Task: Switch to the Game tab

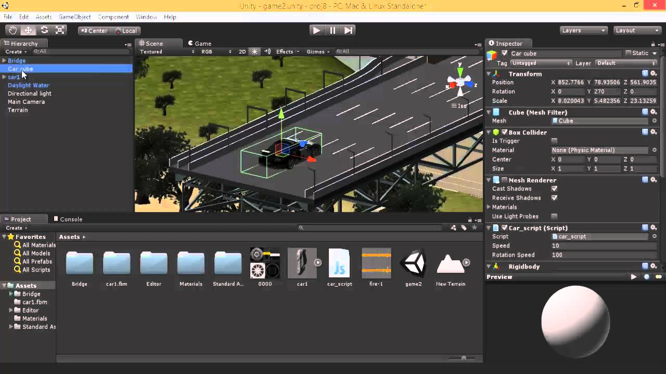Action: (200, 44)
